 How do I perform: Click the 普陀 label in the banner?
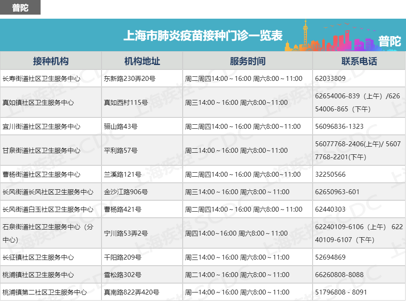click(389, 41)
